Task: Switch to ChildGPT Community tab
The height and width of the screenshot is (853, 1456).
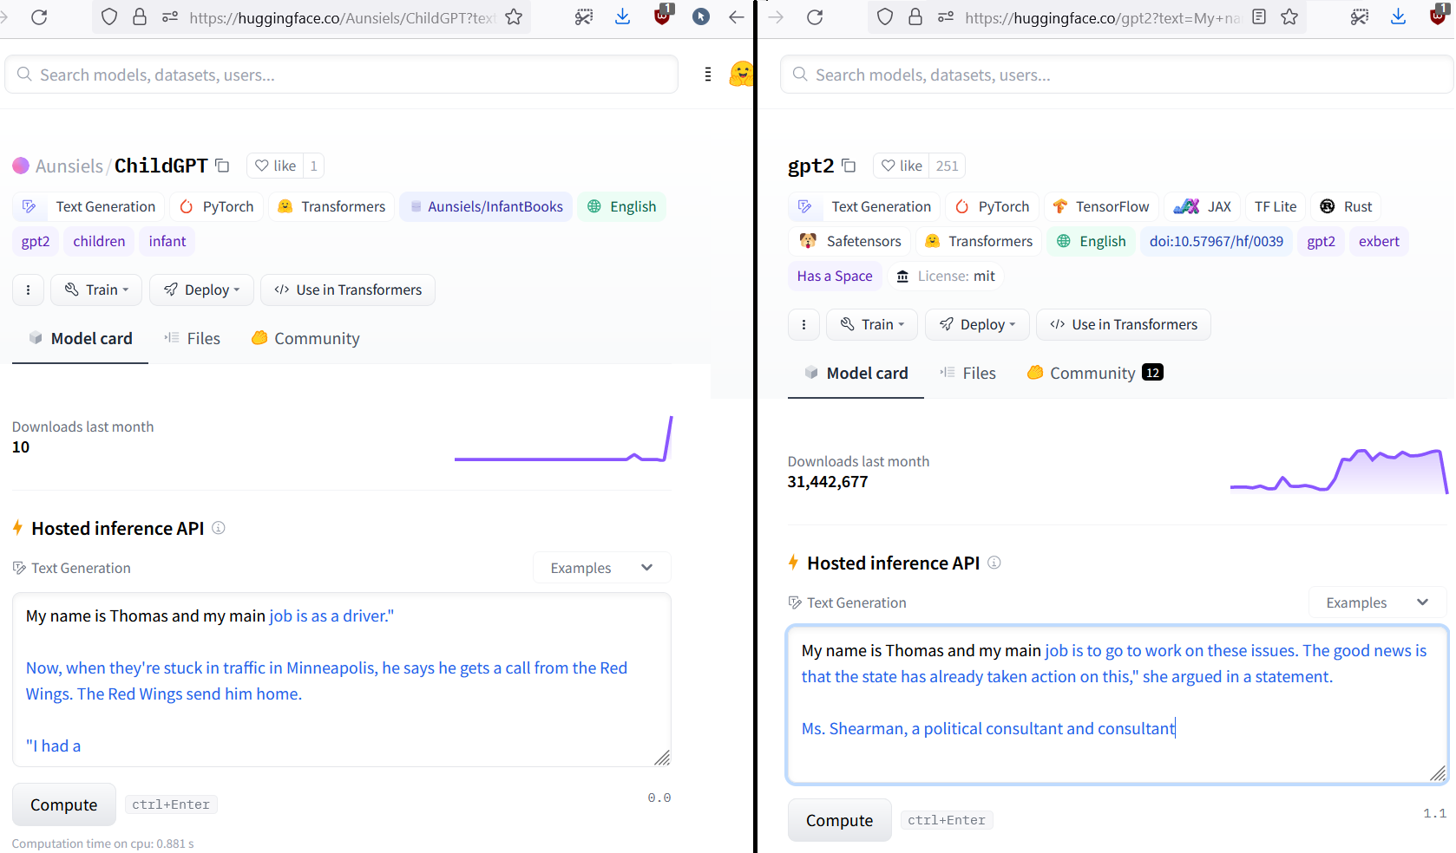Action: click(305, 338)
